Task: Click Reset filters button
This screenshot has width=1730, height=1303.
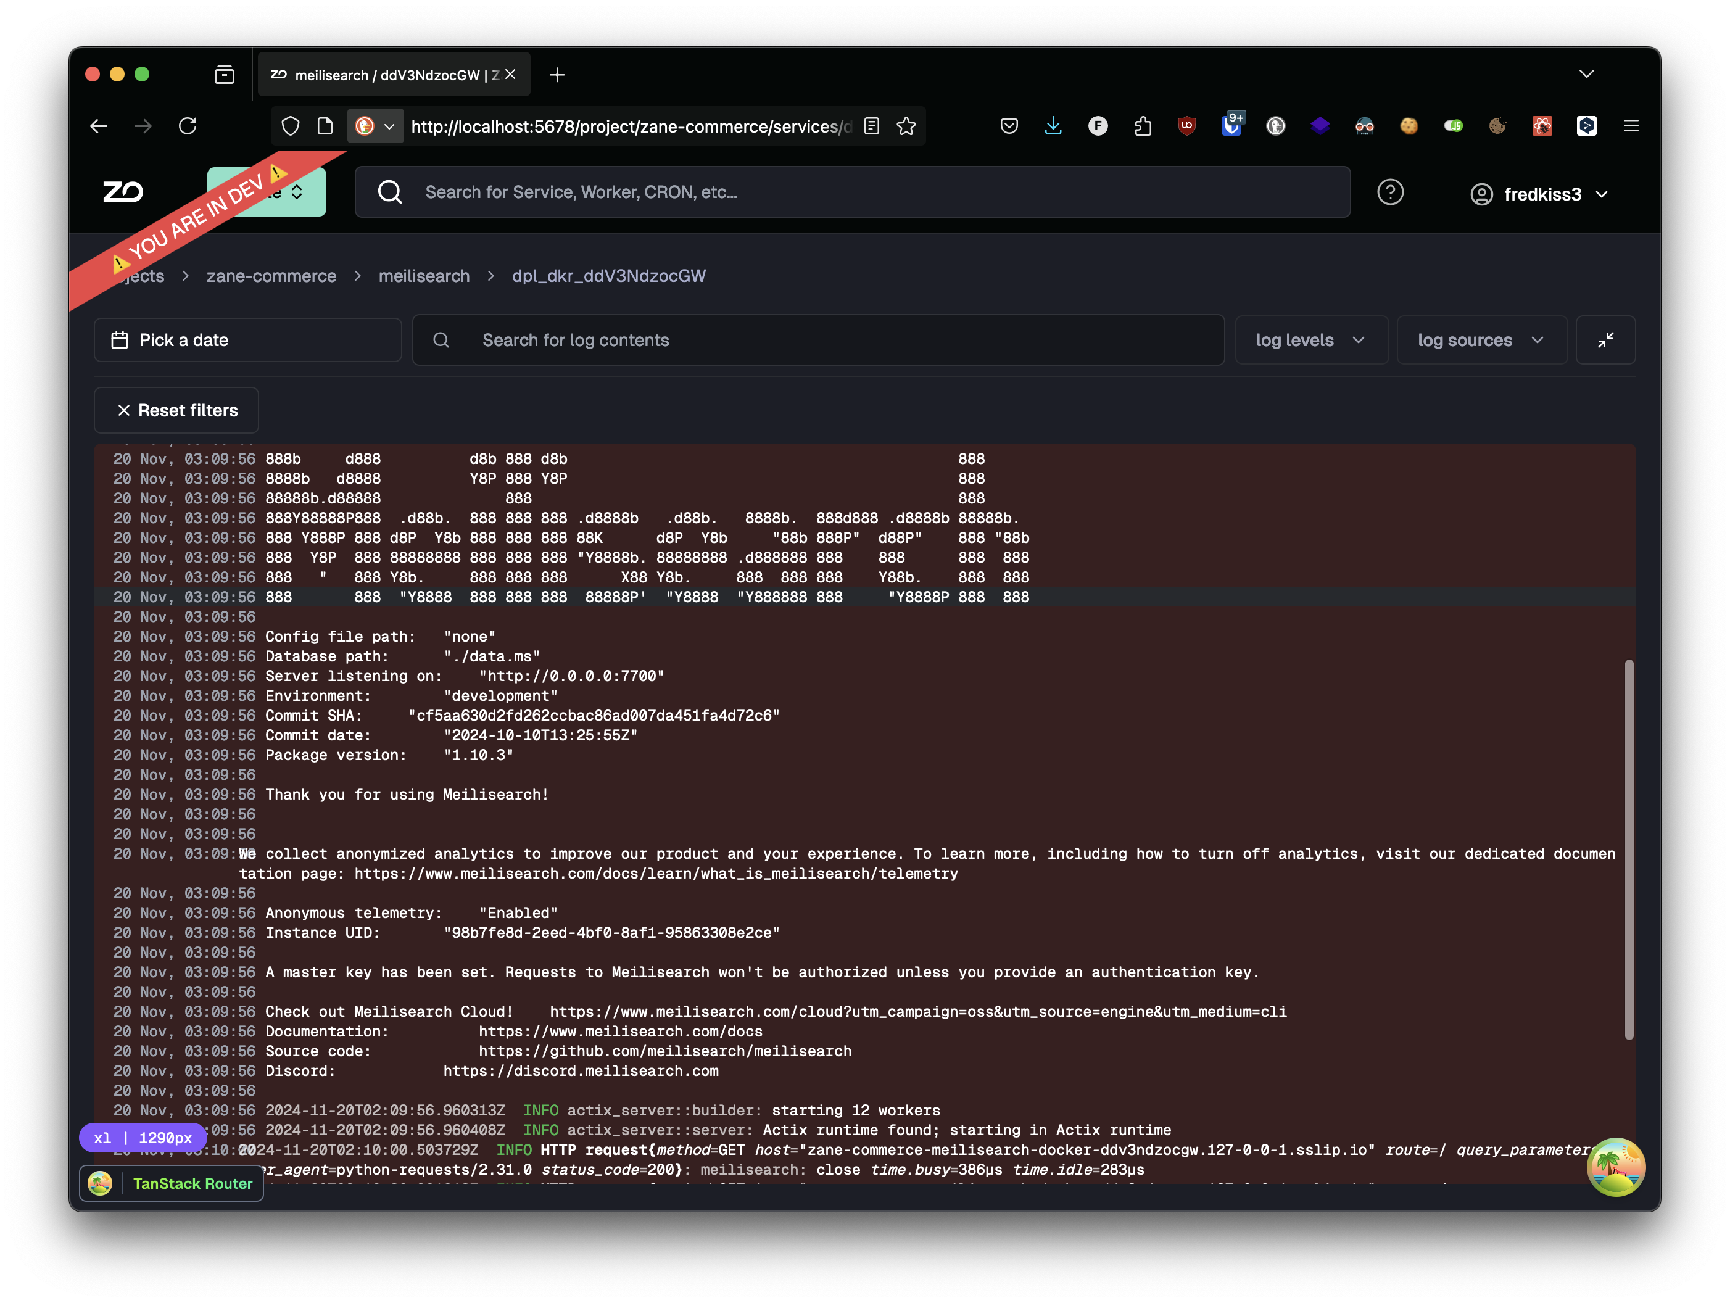Action: tap(176, 411)
